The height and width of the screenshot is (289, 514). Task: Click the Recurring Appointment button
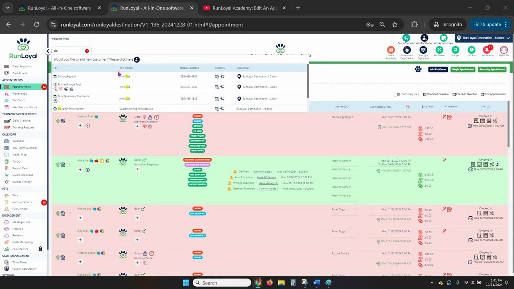[x=492, y=69]
